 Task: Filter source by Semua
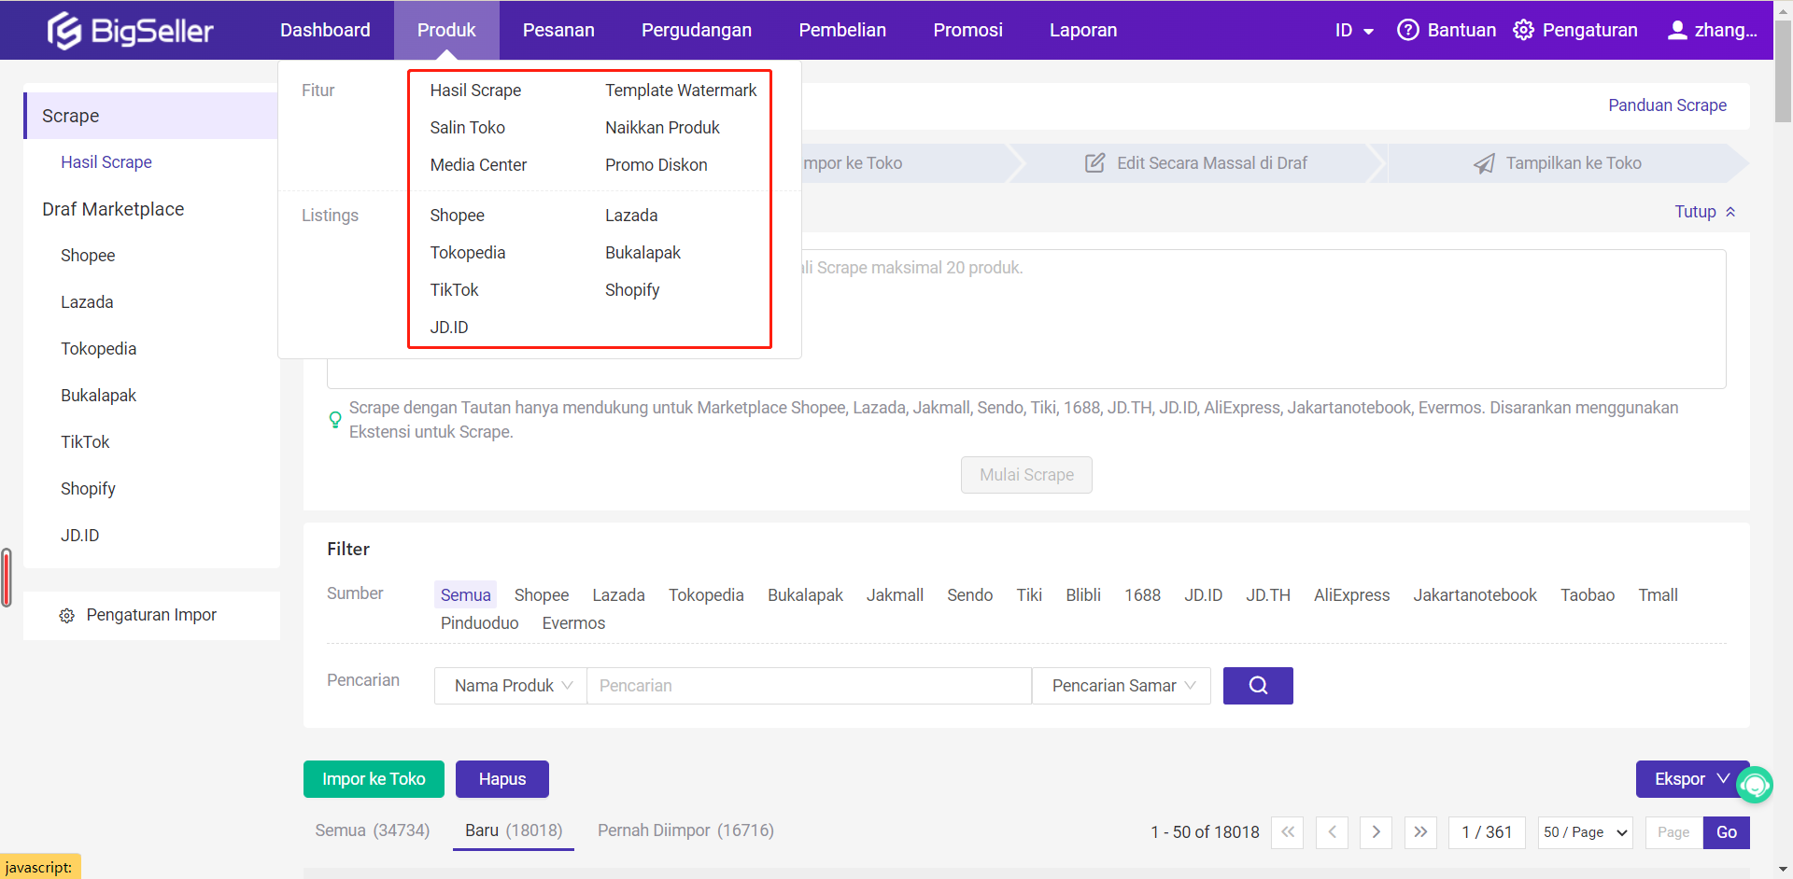(x=465, y=595)
